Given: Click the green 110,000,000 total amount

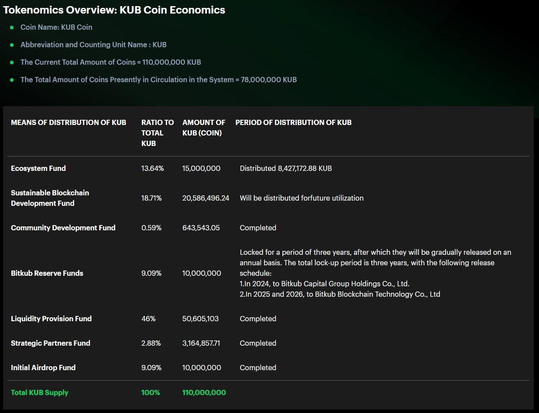Looking at the screenshot, I should click(x=204, y=392).
